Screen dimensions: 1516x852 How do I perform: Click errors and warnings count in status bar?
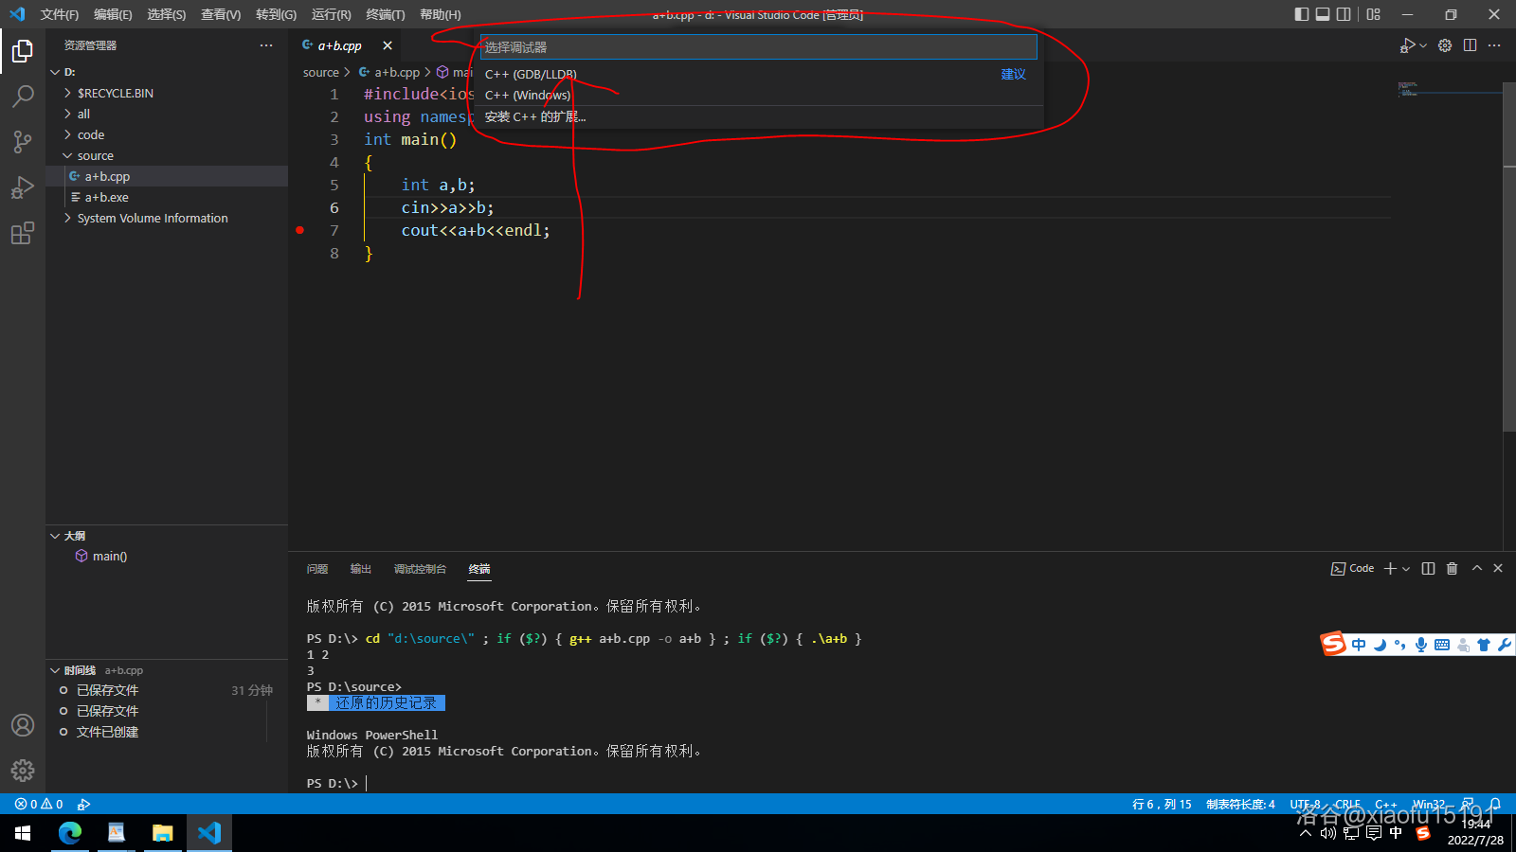pos(39,804)
